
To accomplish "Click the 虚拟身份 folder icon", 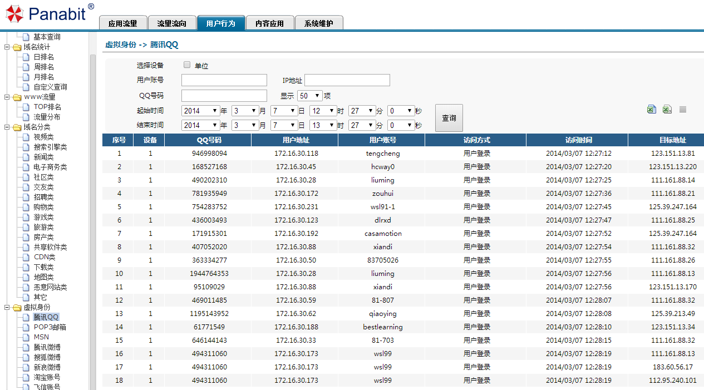I will click(17, 308).
